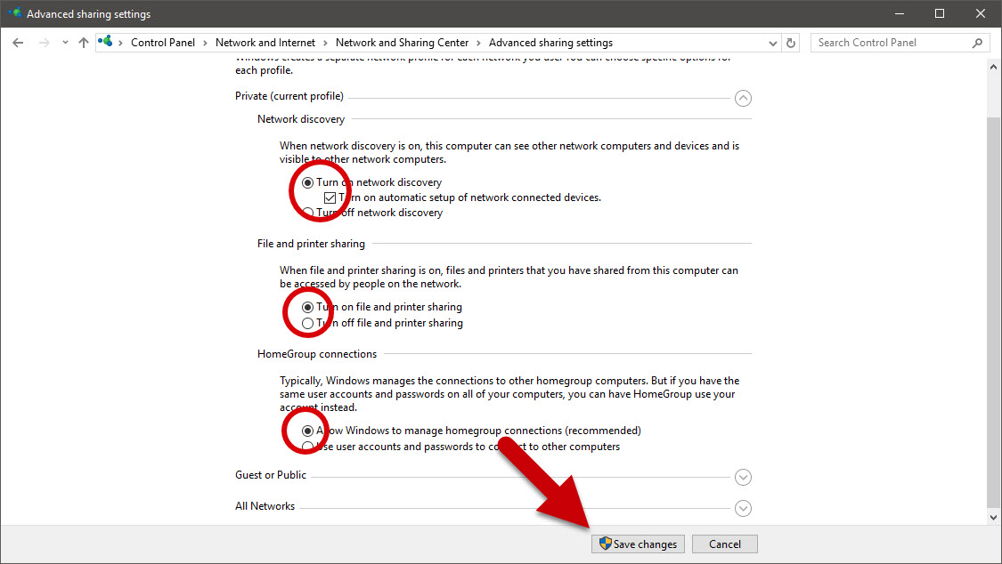Screen dimensions: 1002x564
Task: Click the Cancel button
Action: [725, 544]
